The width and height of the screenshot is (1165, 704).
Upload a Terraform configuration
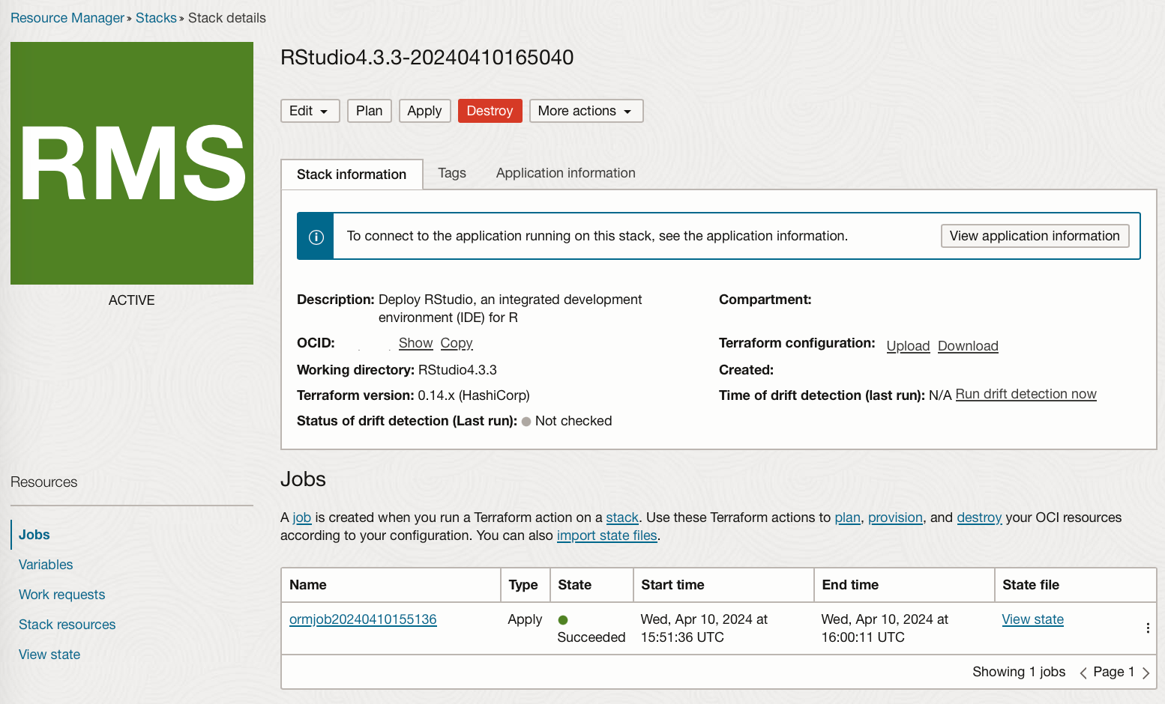[x=908, y=346]
